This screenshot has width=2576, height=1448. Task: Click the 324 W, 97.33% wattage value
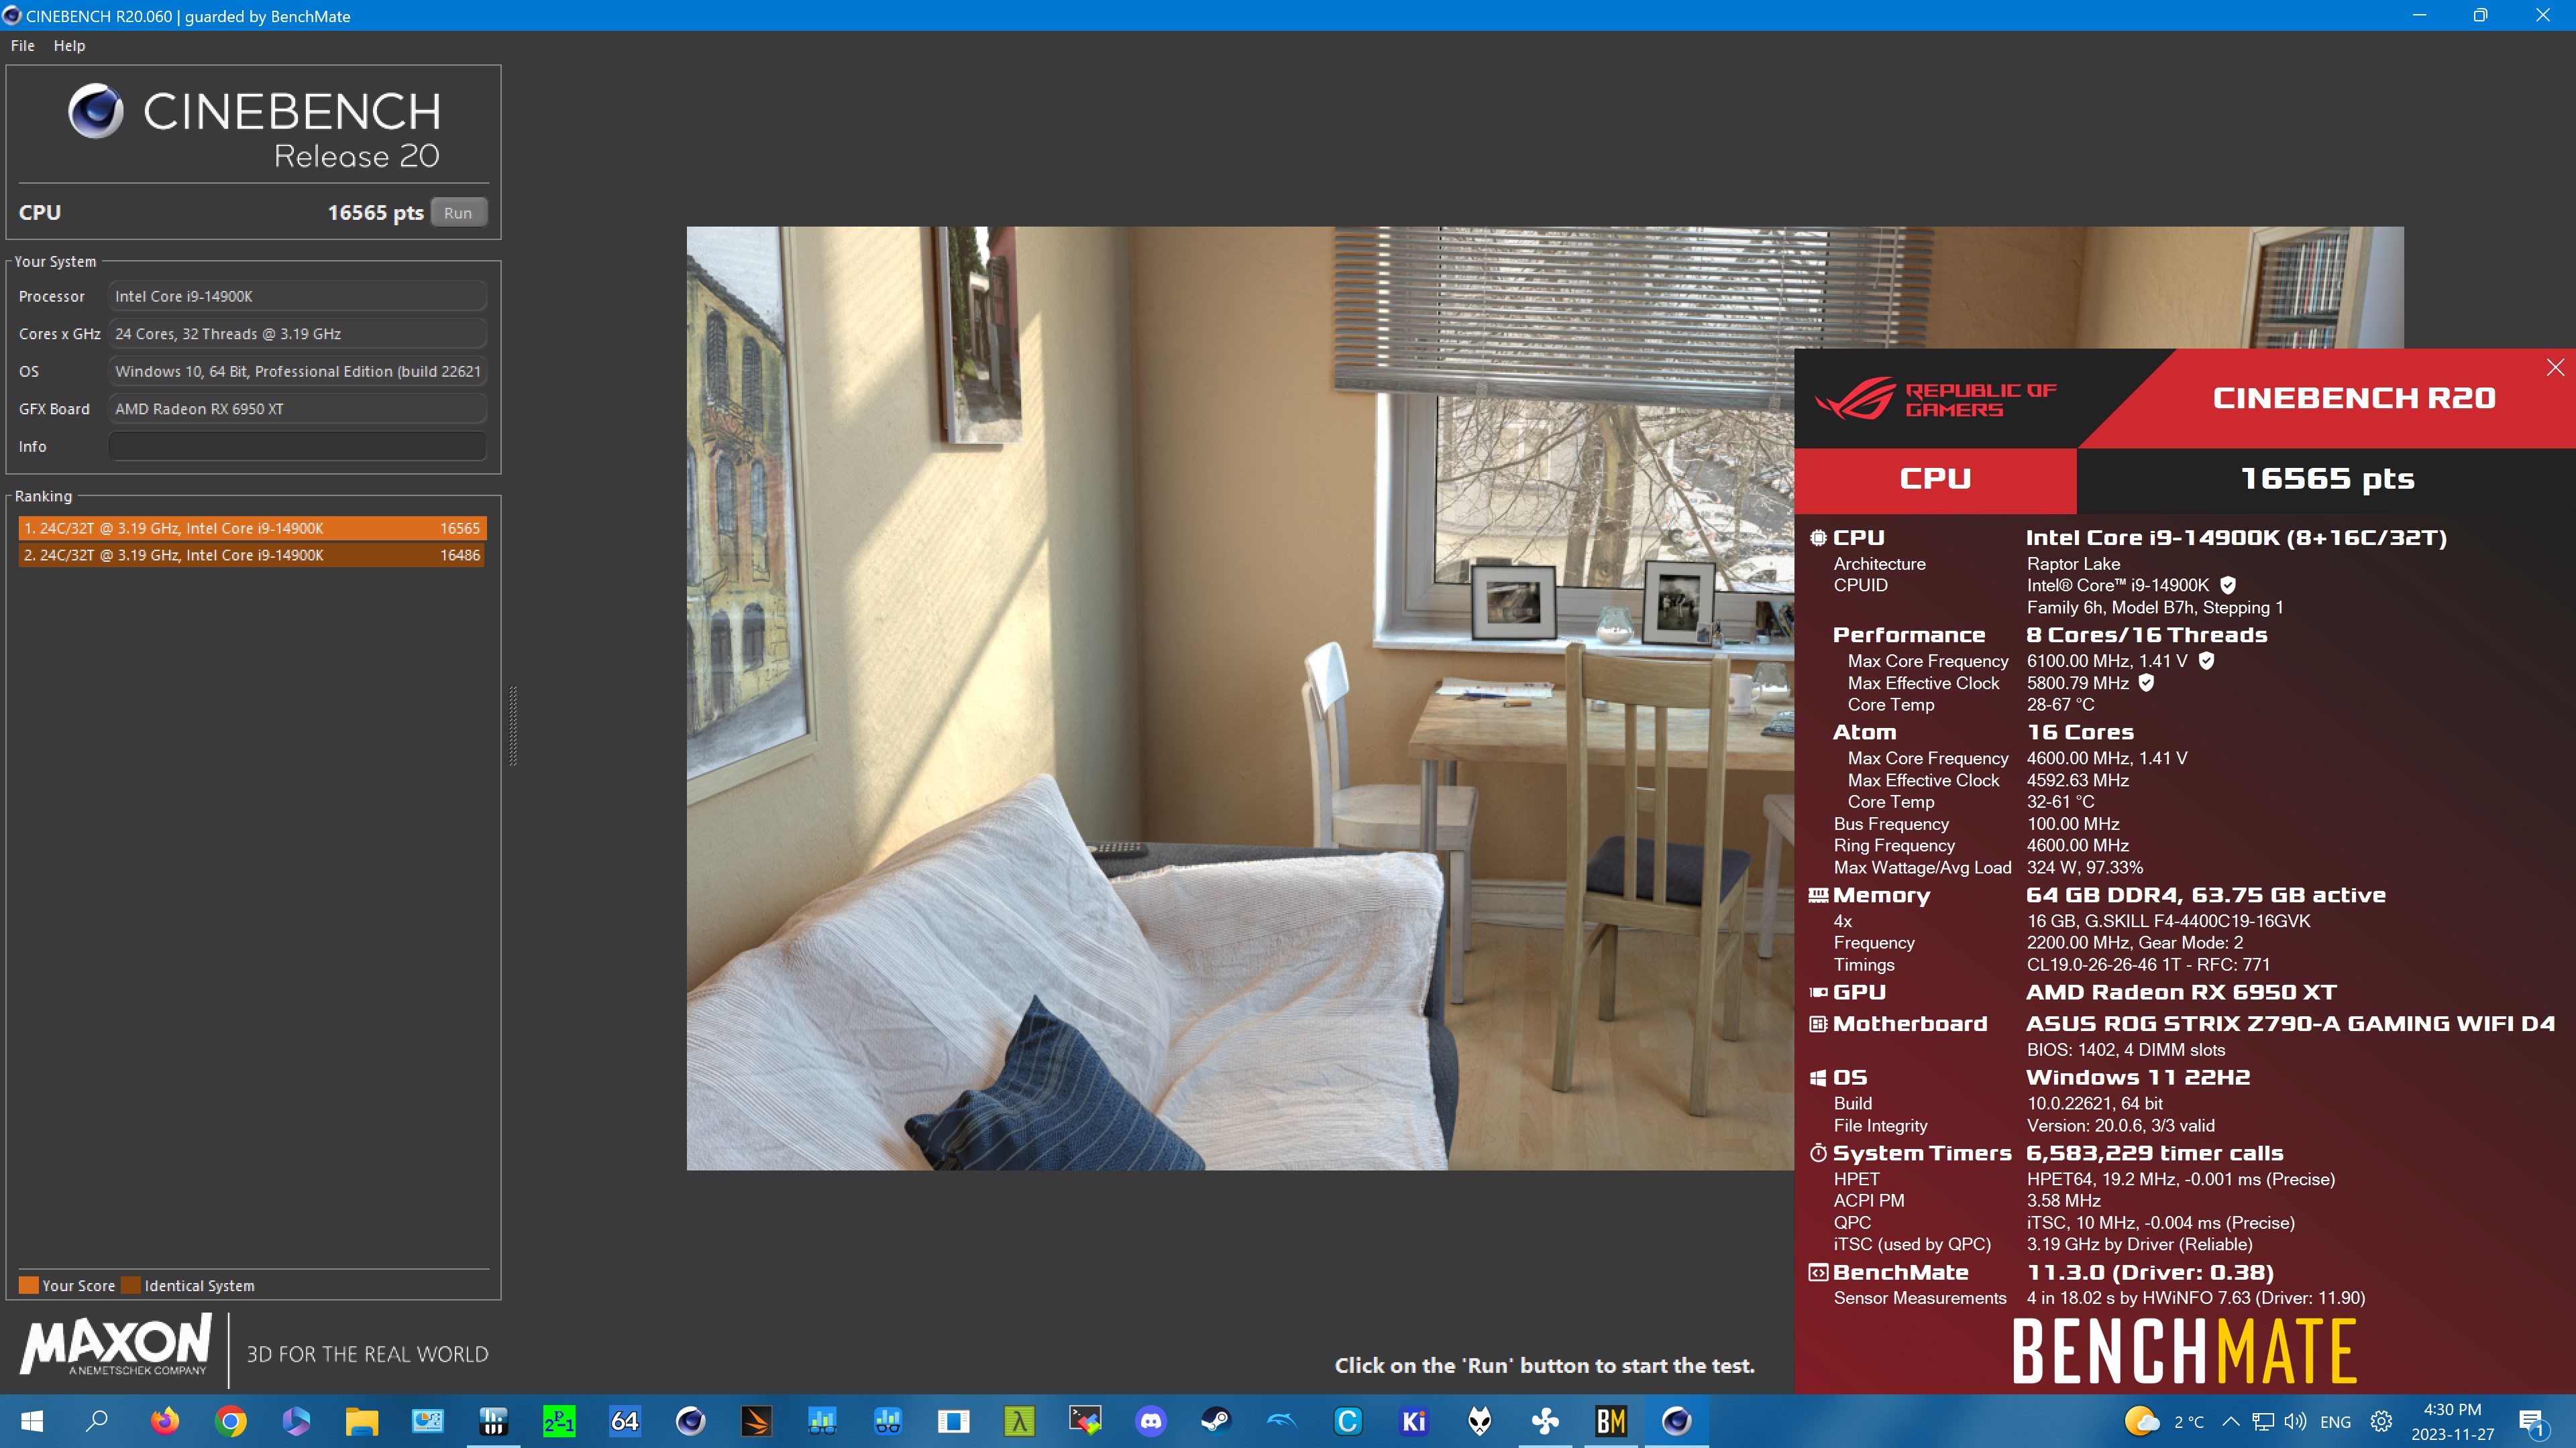click(2084, 867)
